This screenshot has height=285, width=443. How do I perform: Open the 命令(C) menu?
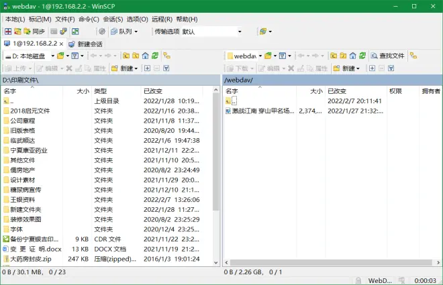point(89,19)
